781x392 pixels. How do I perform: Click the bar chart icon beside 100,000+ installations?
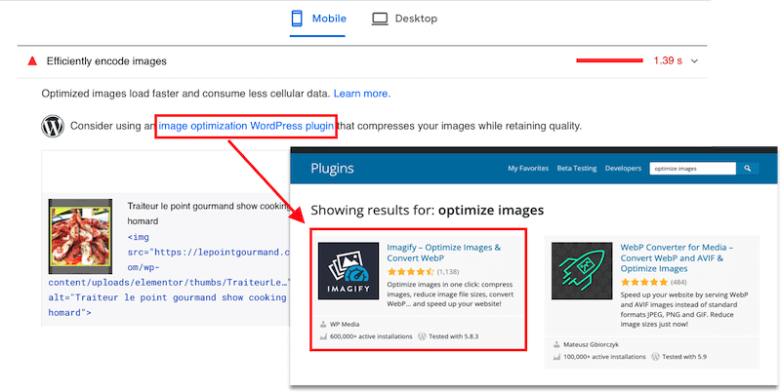click(556, 357)
